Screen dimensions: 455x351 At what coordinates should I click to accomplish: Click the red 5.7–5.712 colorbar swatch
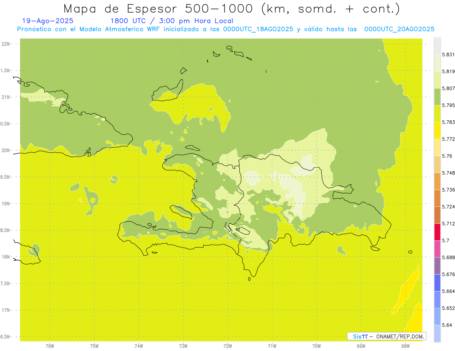click(437, 232)
